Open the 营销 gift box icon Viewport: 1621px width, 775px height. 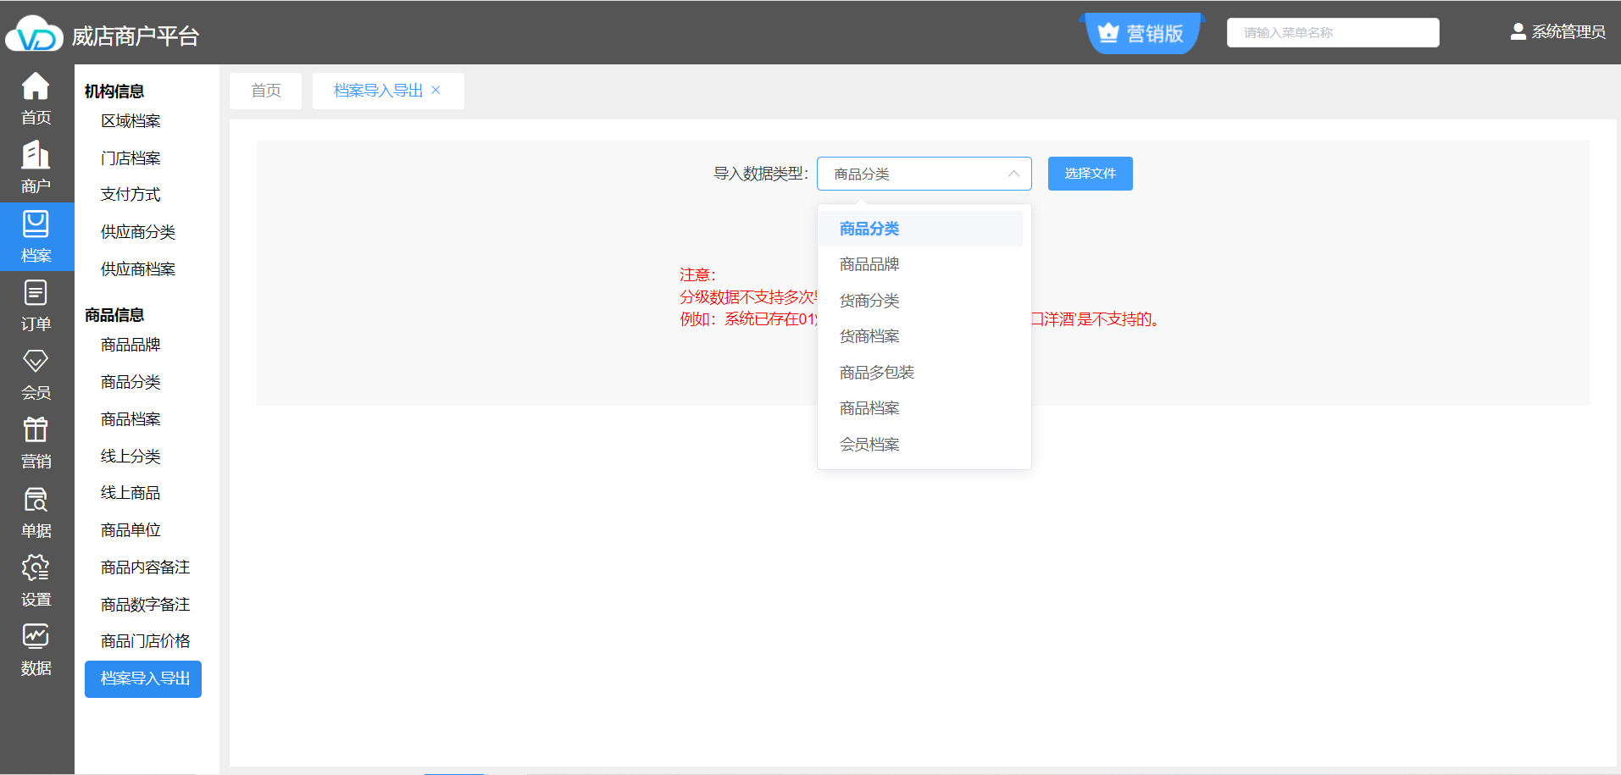tap(36, 431)
